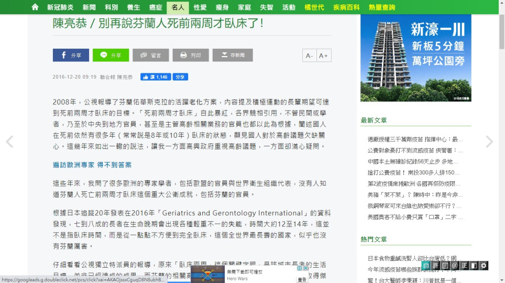Print the article using the 列印 button

[x=191, y=55]
